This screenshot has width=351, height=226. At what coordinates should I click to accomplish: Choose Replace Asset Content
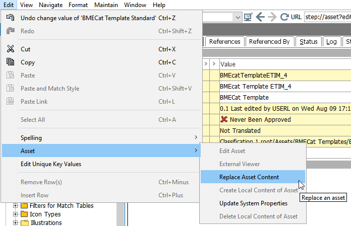249,177
